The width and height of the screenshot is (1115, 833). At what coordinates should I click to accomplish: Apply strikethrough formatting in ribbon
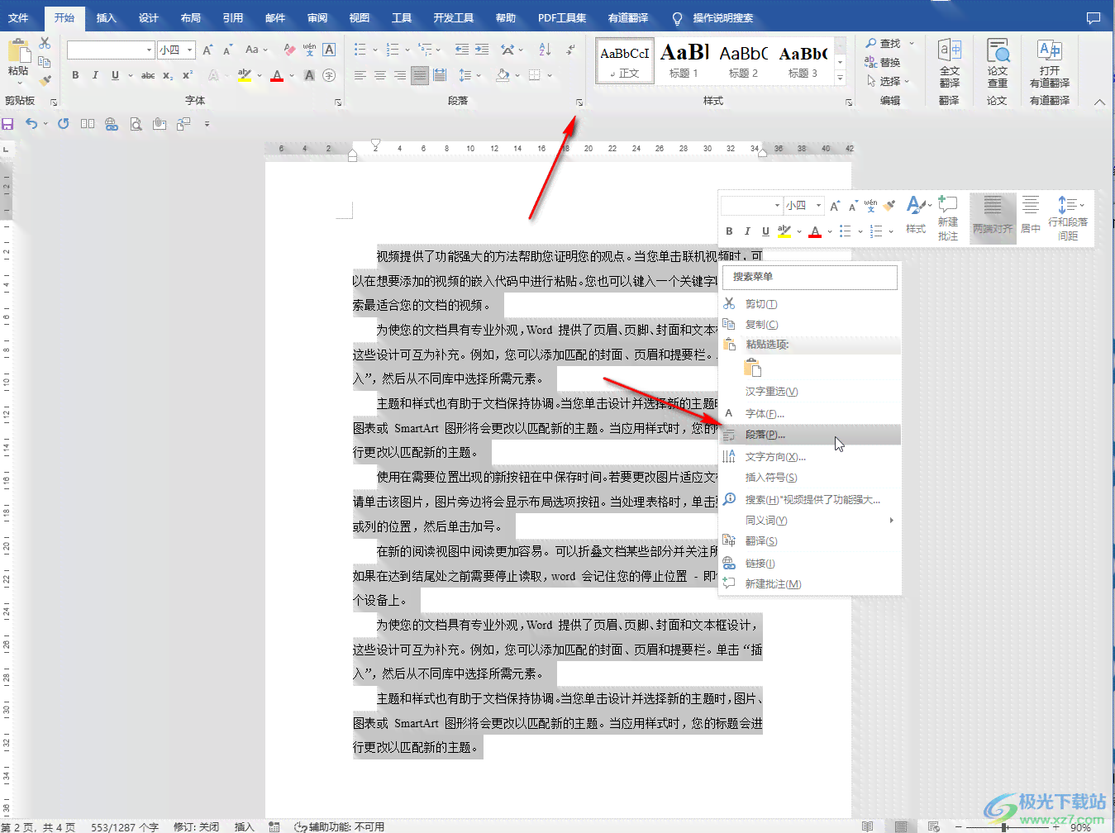[x=148, y=75]
